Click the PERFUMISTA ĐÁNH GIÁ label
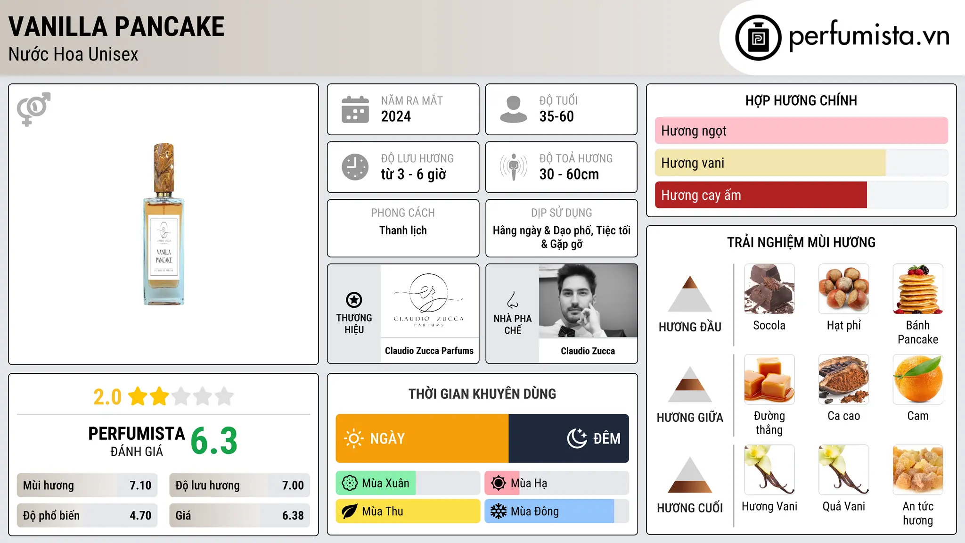 [137, 441]
